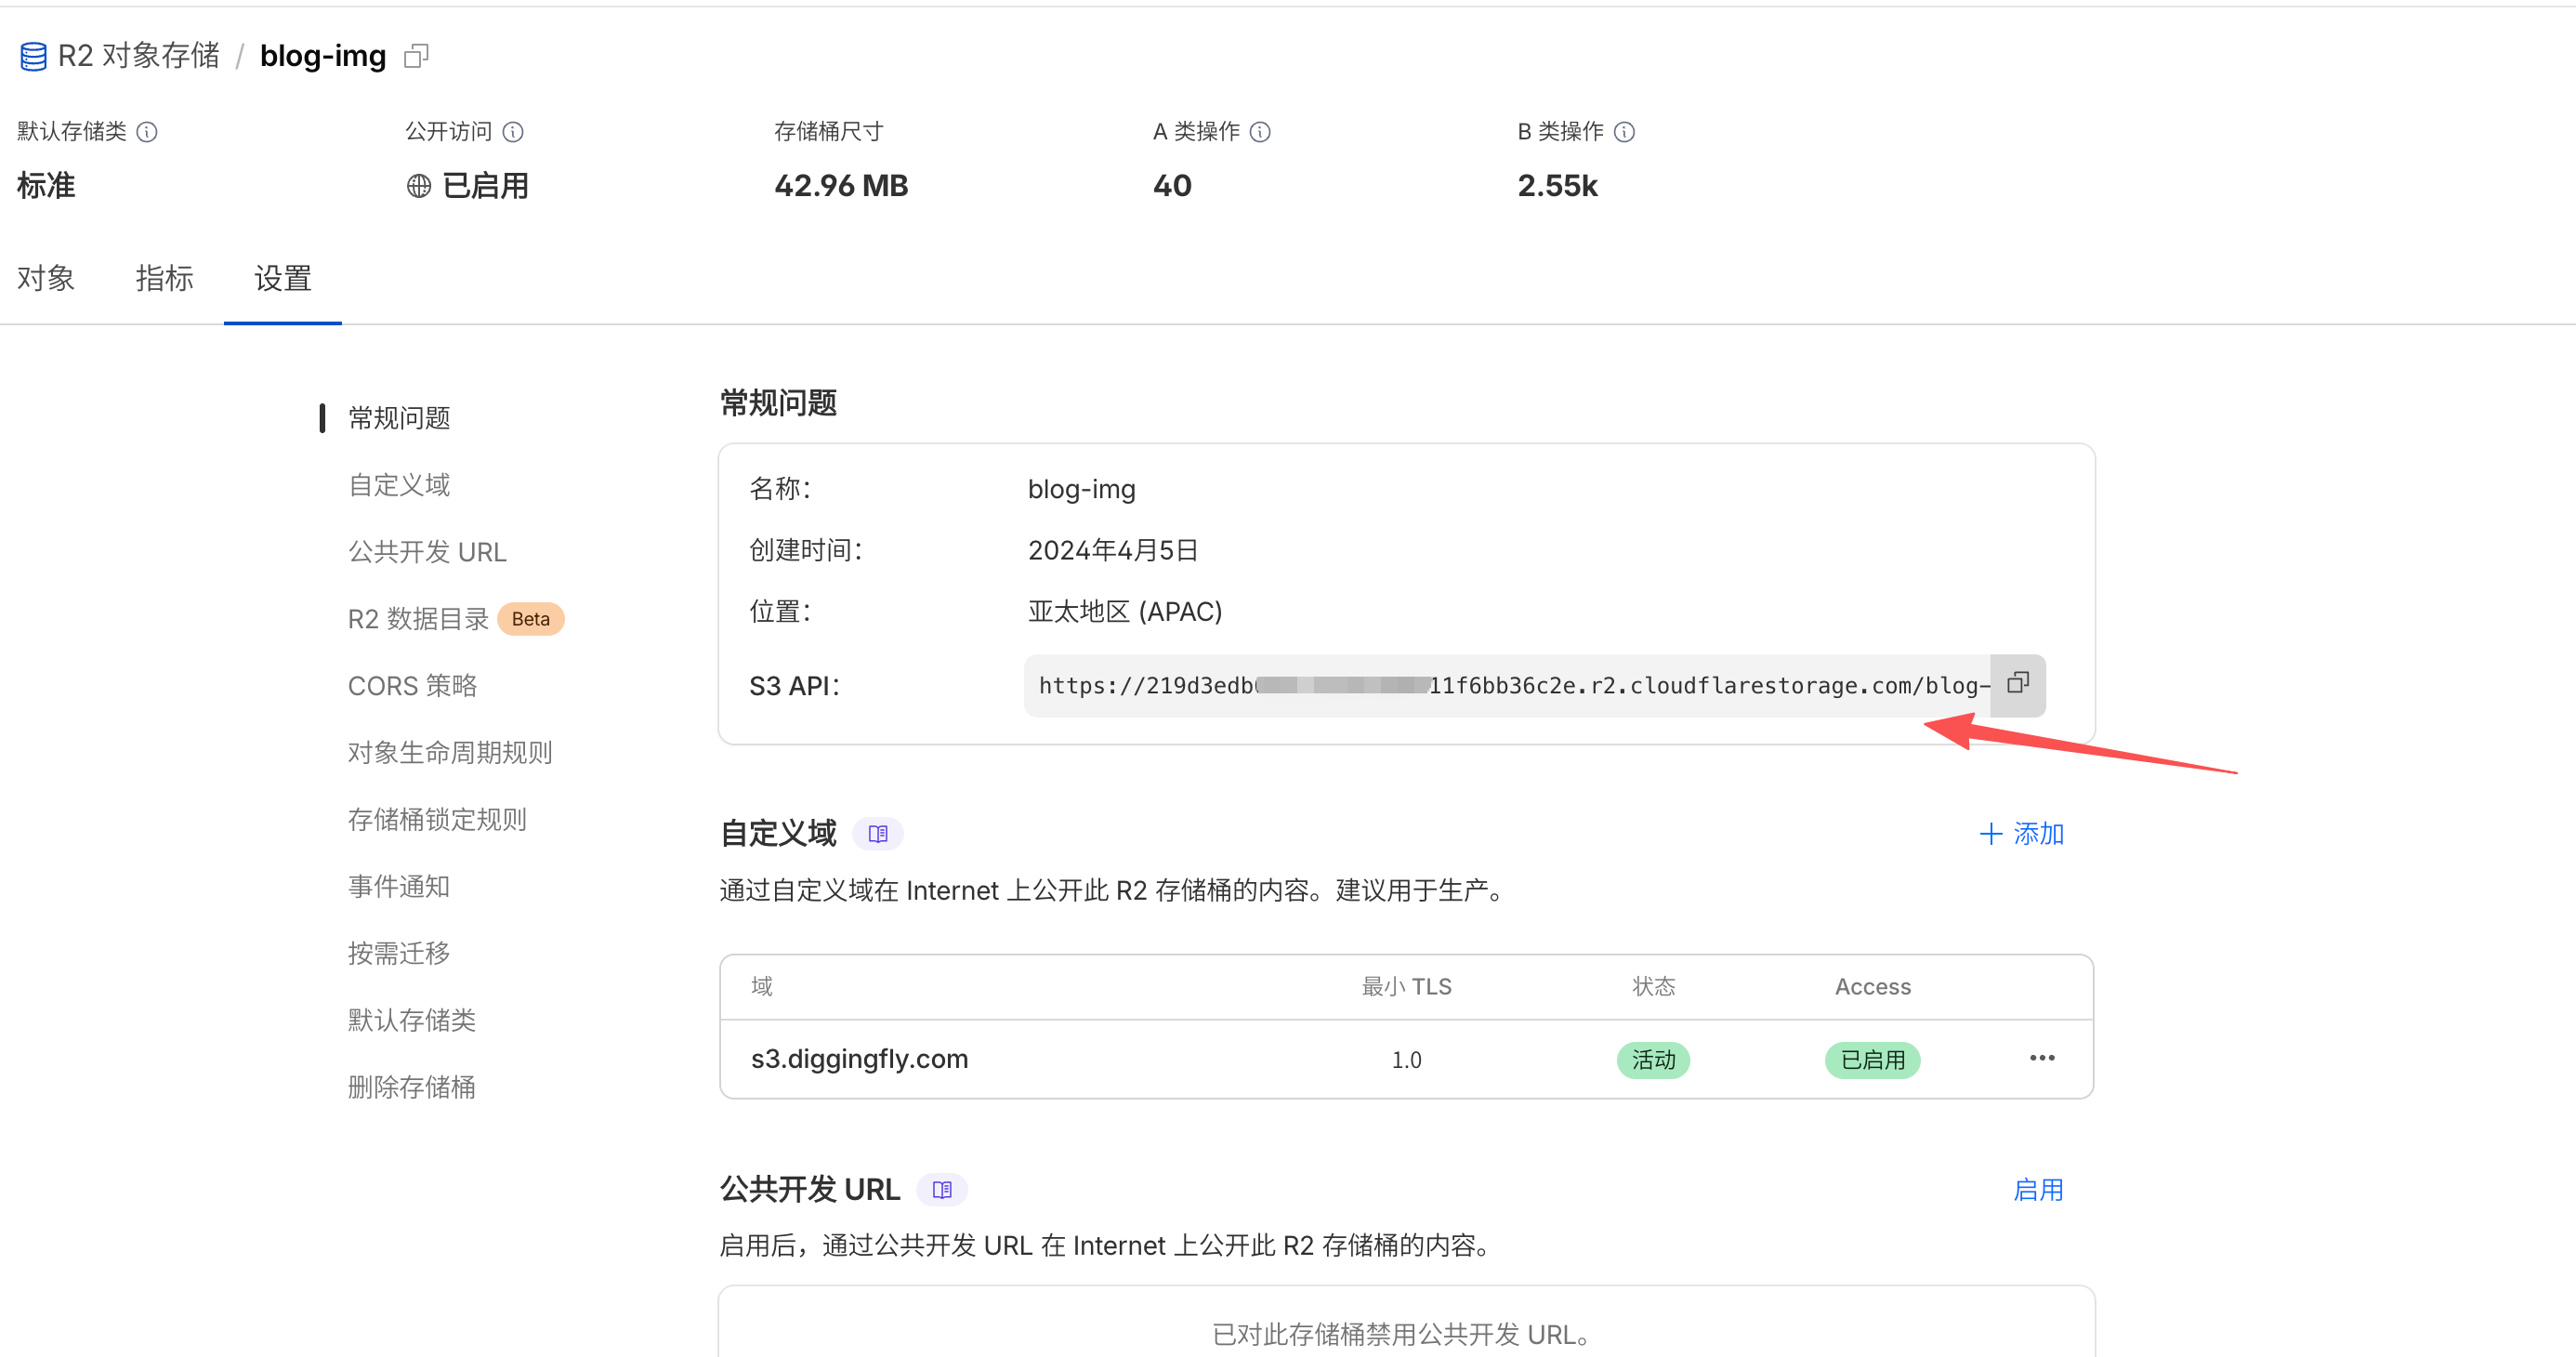2576x1357 pixels.
Task: Click info icon next to B 类操作
Action: tap(1624, 132)
